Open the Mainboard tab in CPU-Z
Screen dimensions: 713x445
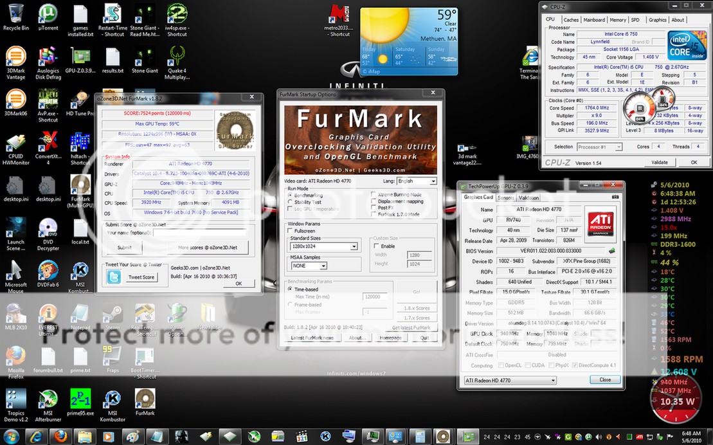click(x=594, y=20)
